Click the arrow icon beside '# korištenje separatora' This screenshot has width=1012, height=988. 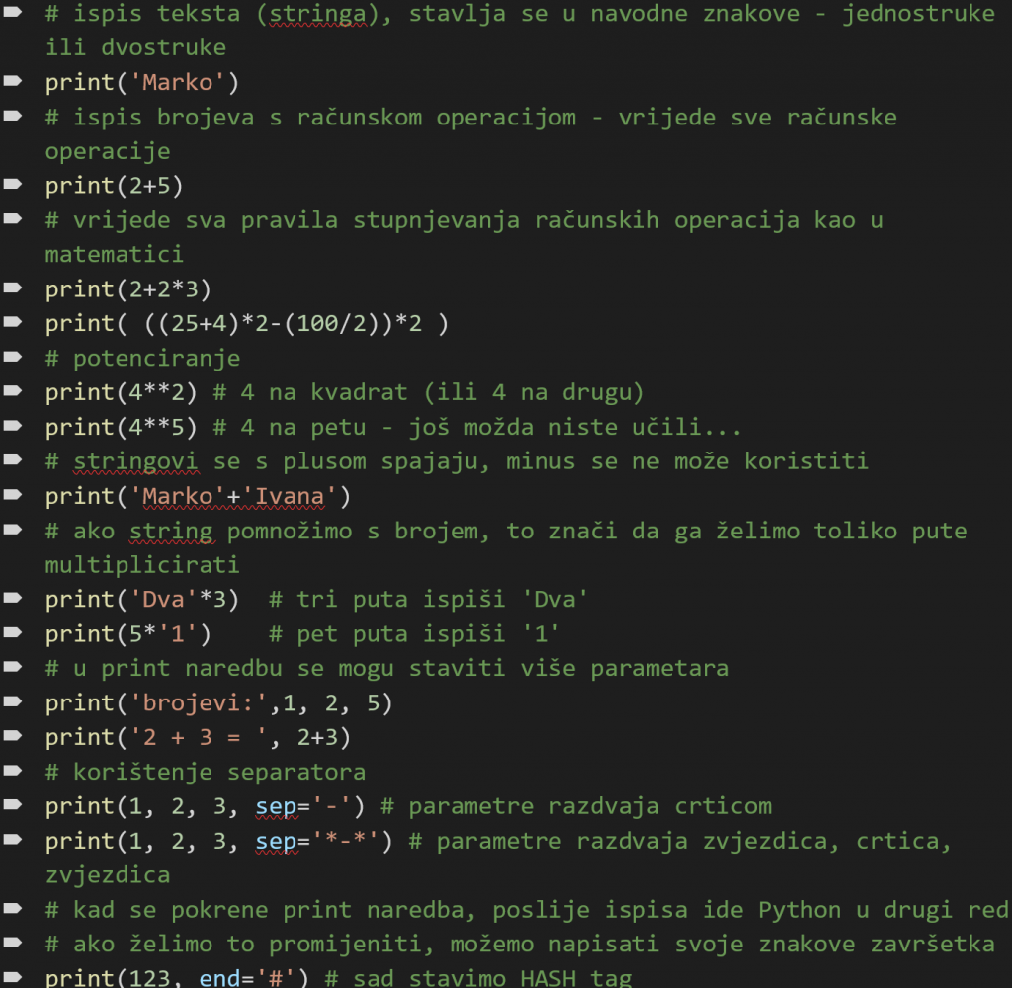(12, 771)
